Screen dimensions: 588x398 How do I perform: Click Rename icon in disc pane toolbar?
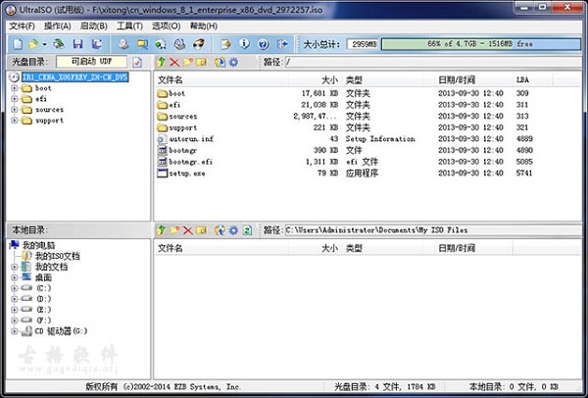pos(201,62)
